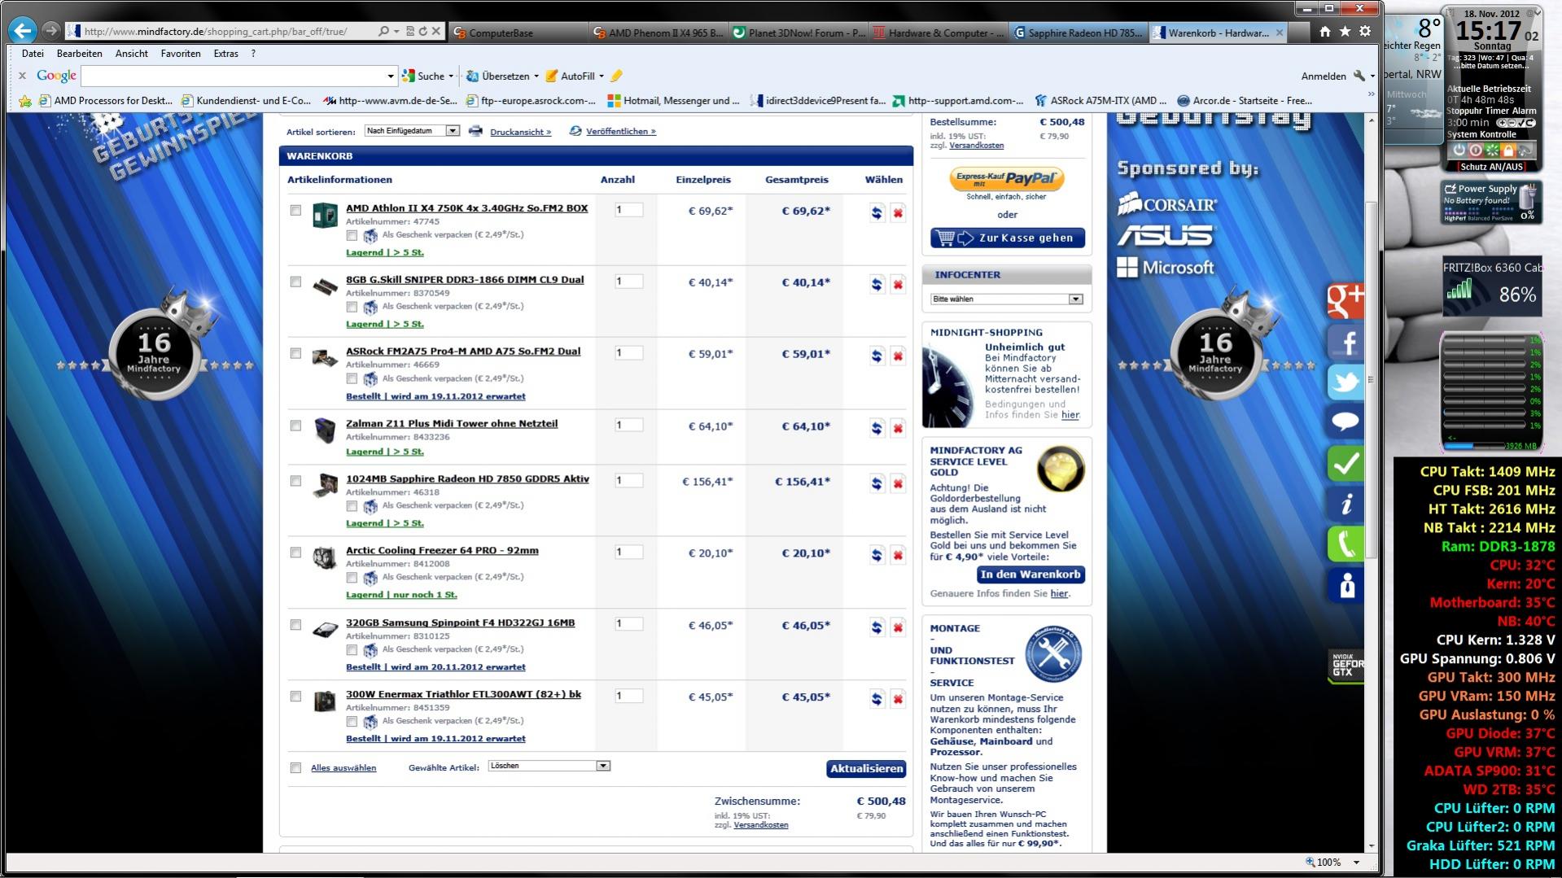
Task: Select the Arctic Cooling Freezer row checkbox
Action: (x=295, y=553)
